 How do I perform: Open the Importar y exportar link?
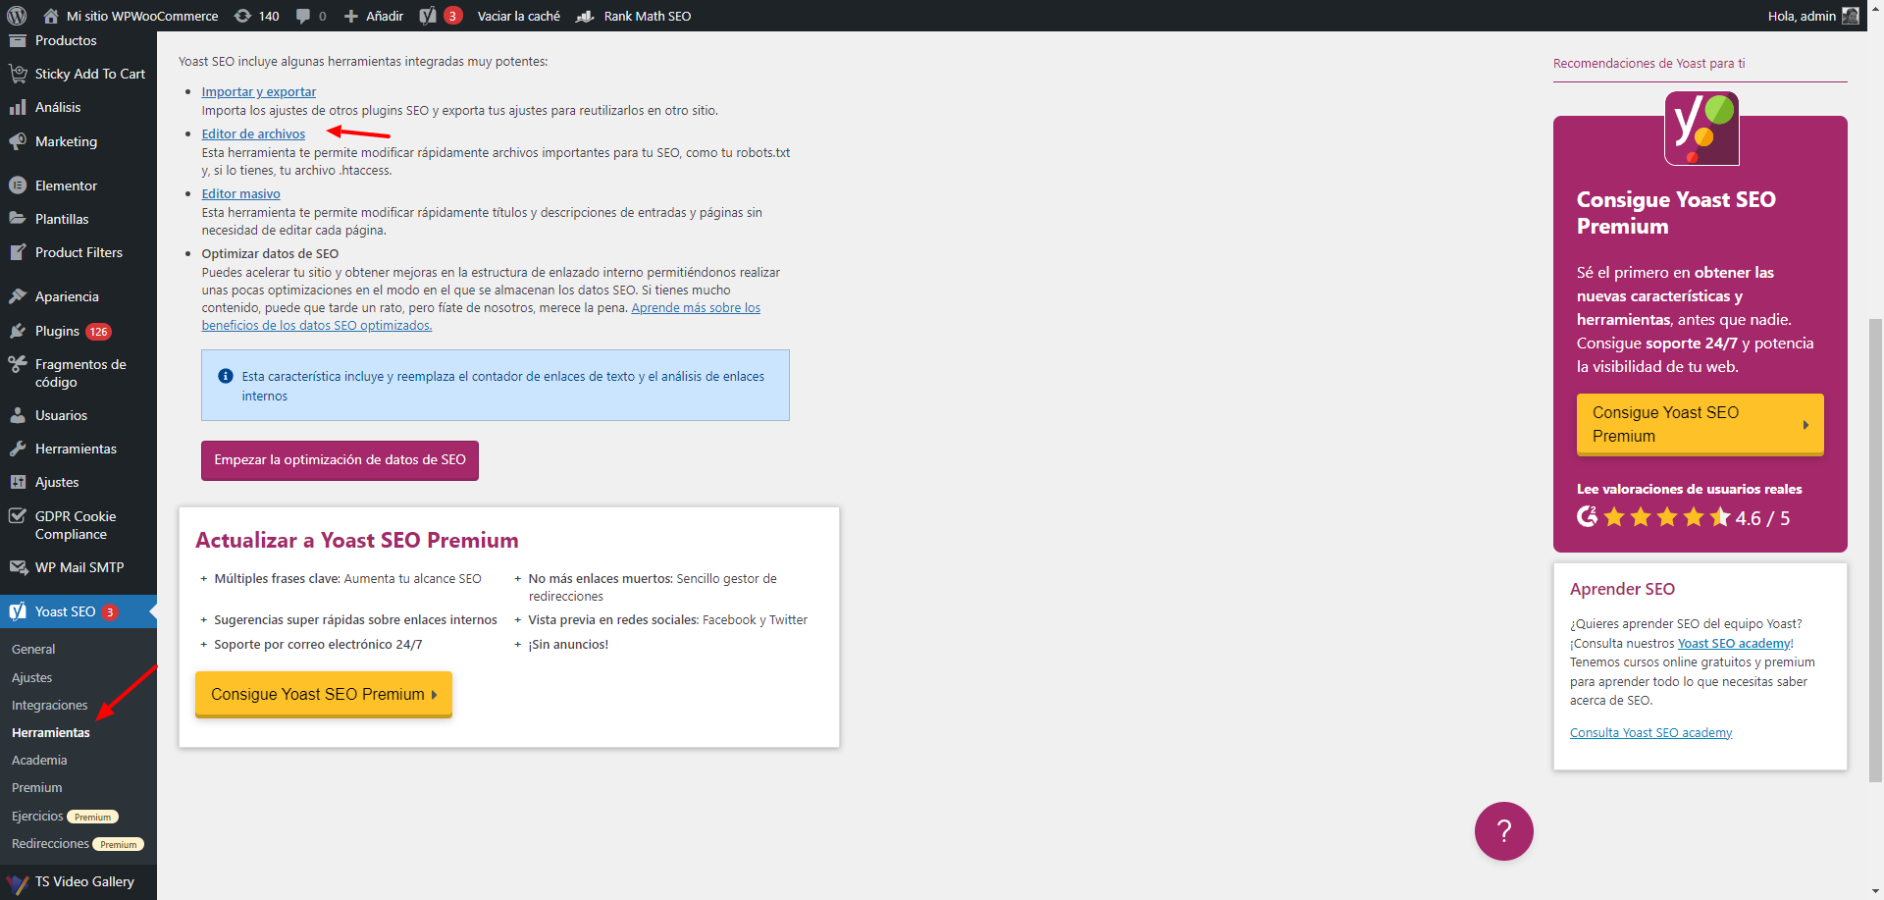259,91
